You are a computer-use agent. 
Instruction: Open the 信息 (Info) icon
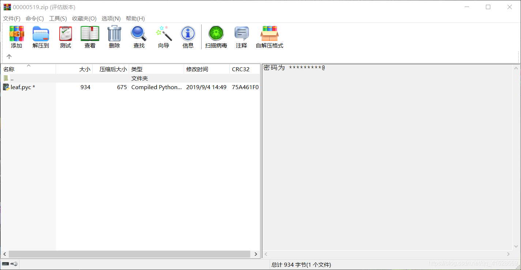coord(188,34)
